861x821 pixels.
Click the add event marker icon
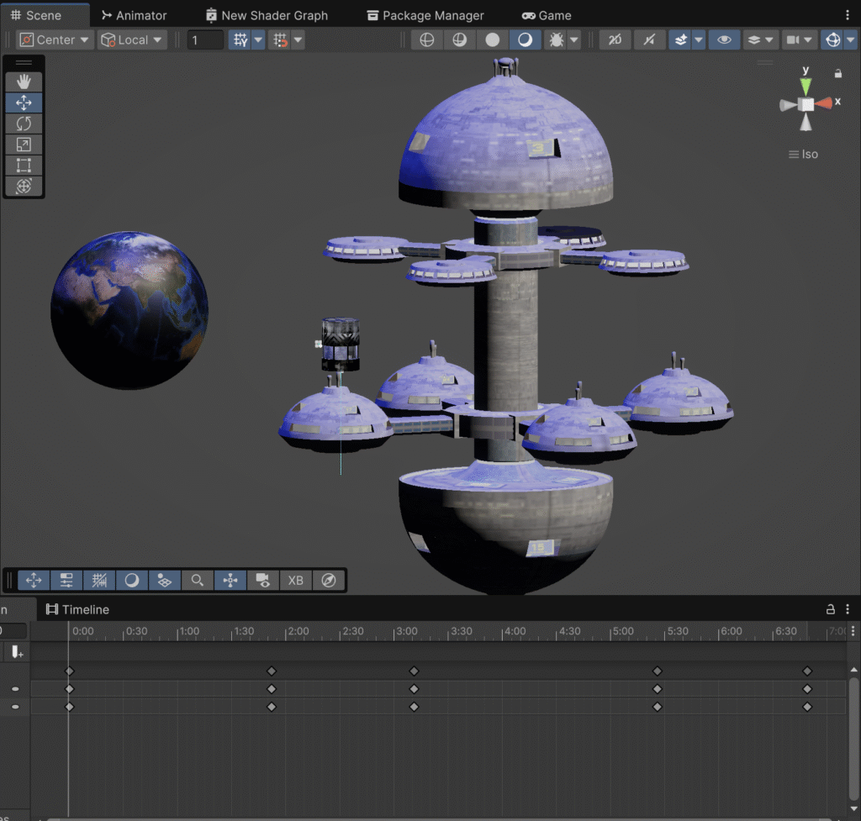(16, 652)
